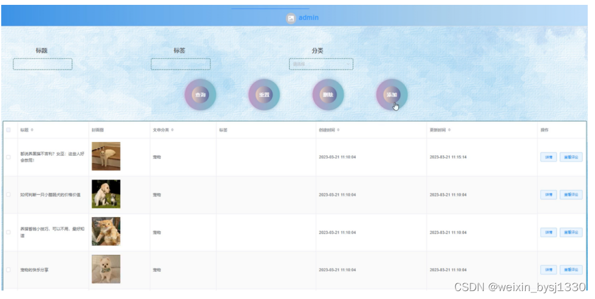The height and width of the screenshot is (299, 595).
Task: Click creation time in 养猫省钱小技巧 row
Action: (338, 232)
